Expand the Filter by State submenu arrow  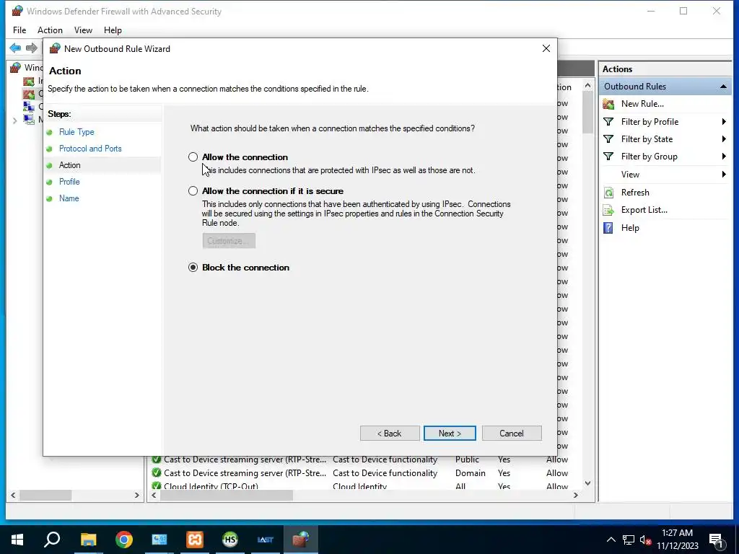(723, 139)
